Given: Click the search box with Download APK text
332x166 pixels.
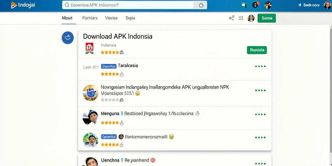Looking at the screenshot, I should pyautogui.click(x=128, y=5).
